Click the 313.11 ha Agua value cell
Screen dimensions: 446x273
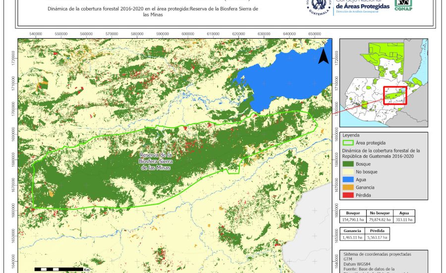[404, 219]
